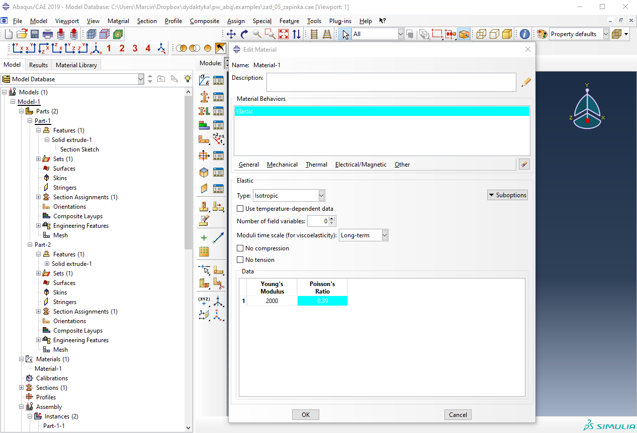The image size is (637, 433).
Task: Click the Auto-Fit View icon
Action: point(284,34)
